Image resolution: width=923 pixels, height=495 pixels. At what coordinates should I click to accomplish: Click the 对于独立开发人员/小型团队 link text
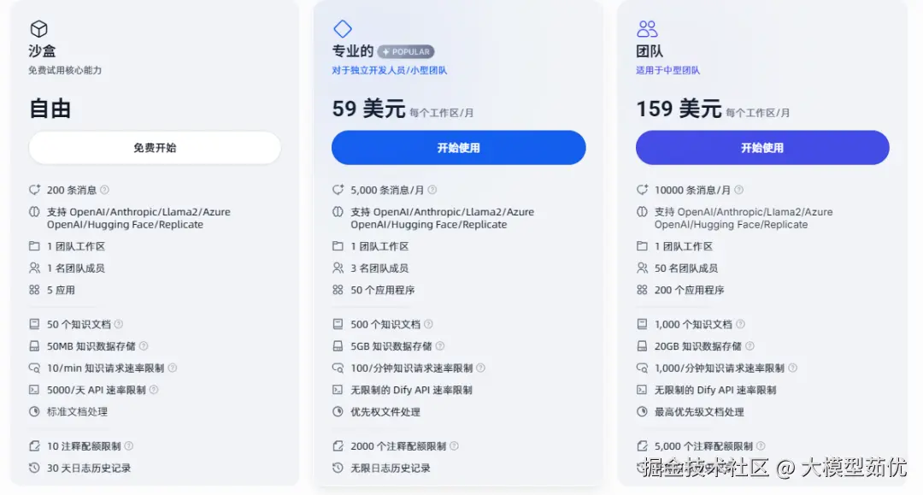[x=389, y=70]
